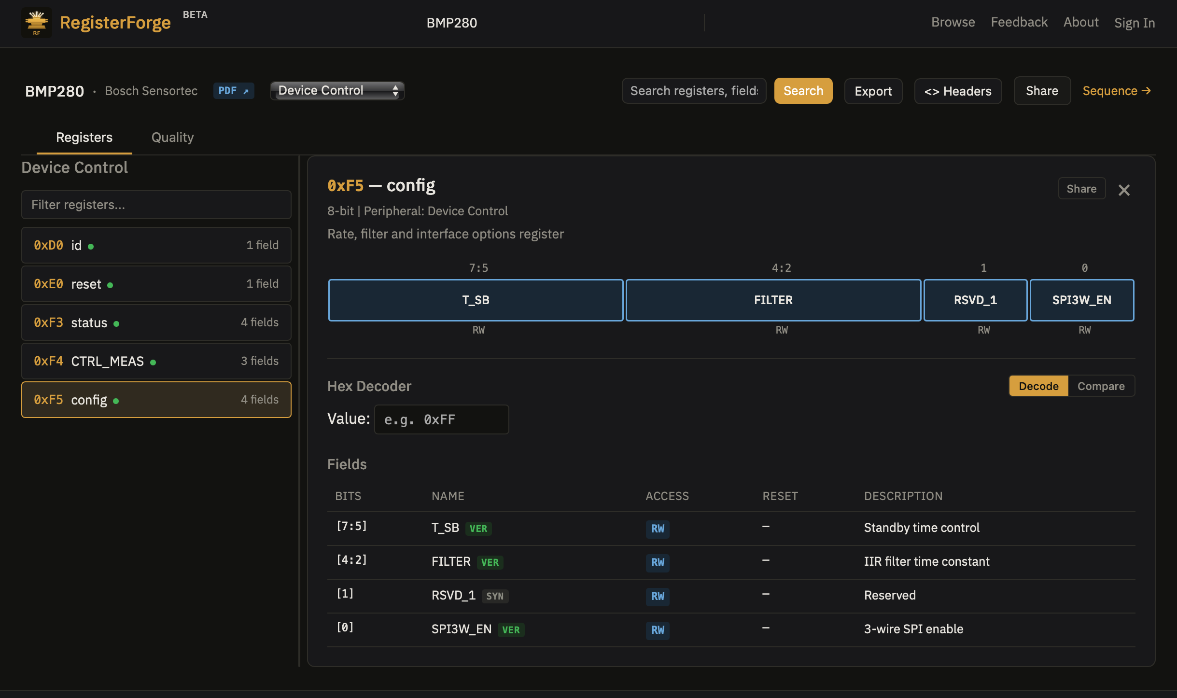Open the PDF datasheet link badge
Image resolution: width=1177 pixels, height=698 pixels.
pos(233,91)
